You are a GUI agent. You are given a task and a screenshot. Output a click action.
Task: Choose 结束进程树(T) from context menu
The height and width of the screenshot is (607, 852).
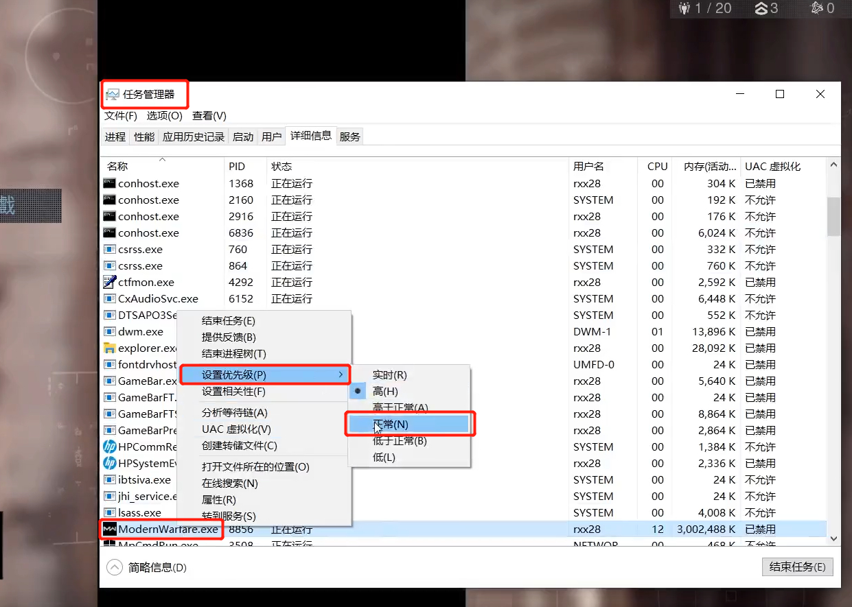(x=233, y=353)
